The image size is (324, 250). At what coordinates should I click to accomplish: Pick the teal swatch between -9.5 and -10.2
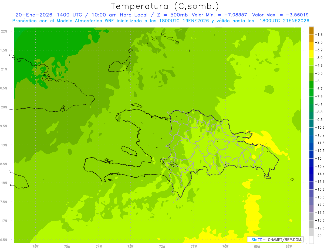pos(311,124)
